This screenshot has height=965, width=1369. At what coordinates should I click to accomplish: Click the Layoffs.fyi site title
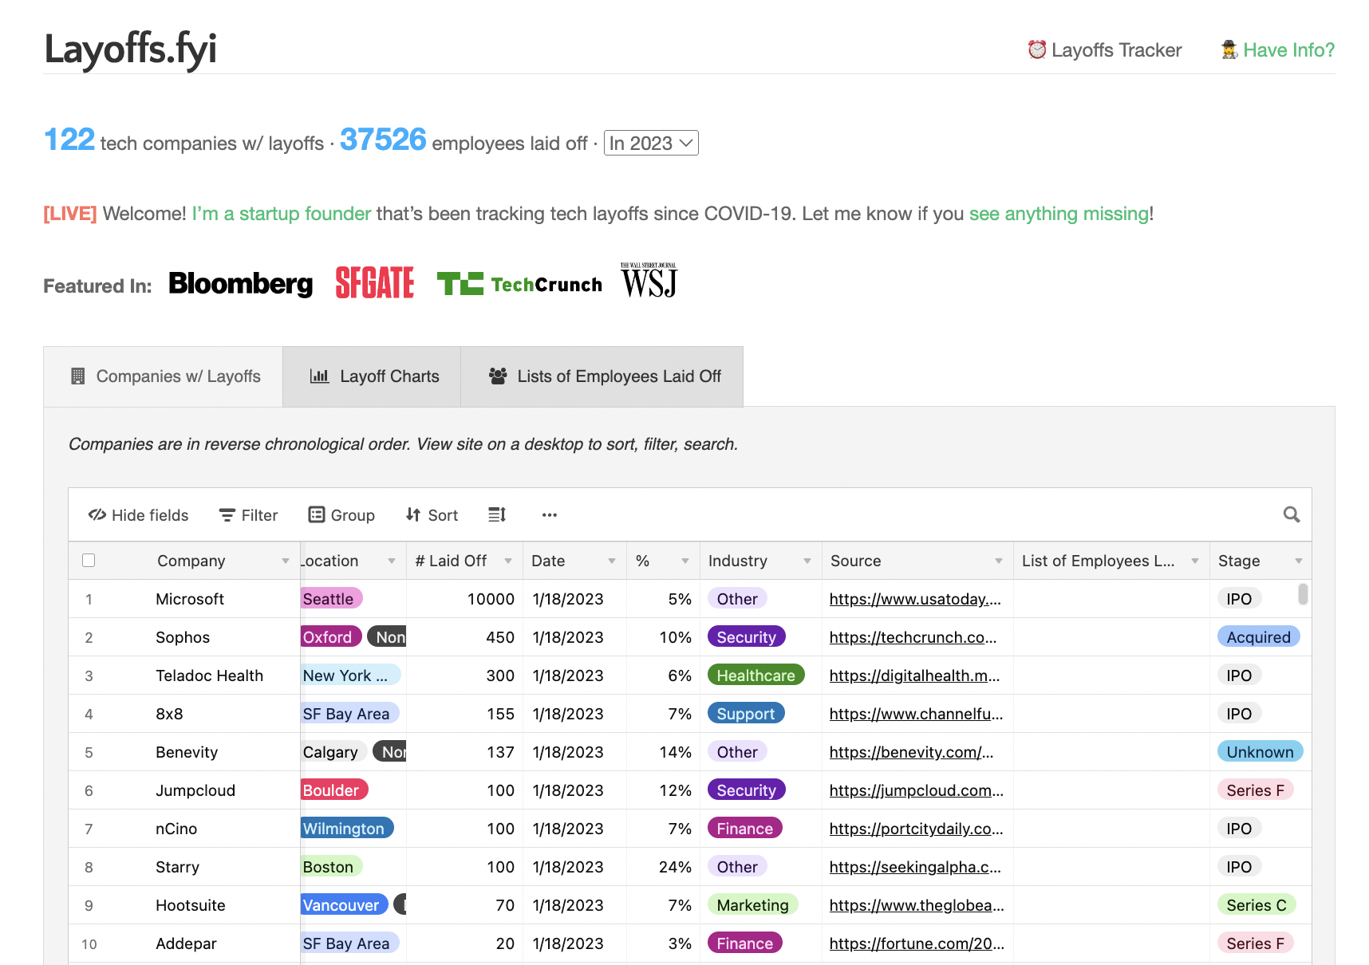(130, 49)
